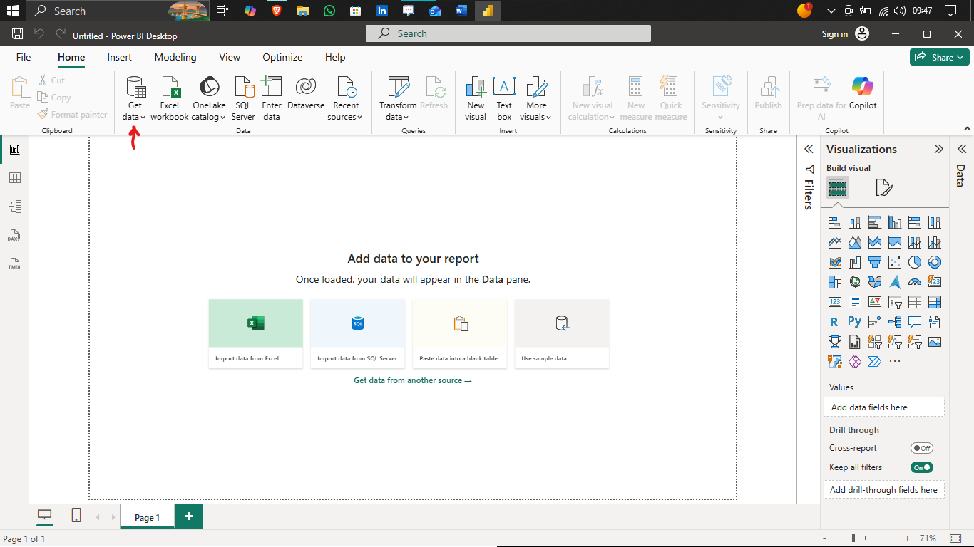974x547 pixels.
Task: Choose Use sample data card
Action: (x=562, y=333)
